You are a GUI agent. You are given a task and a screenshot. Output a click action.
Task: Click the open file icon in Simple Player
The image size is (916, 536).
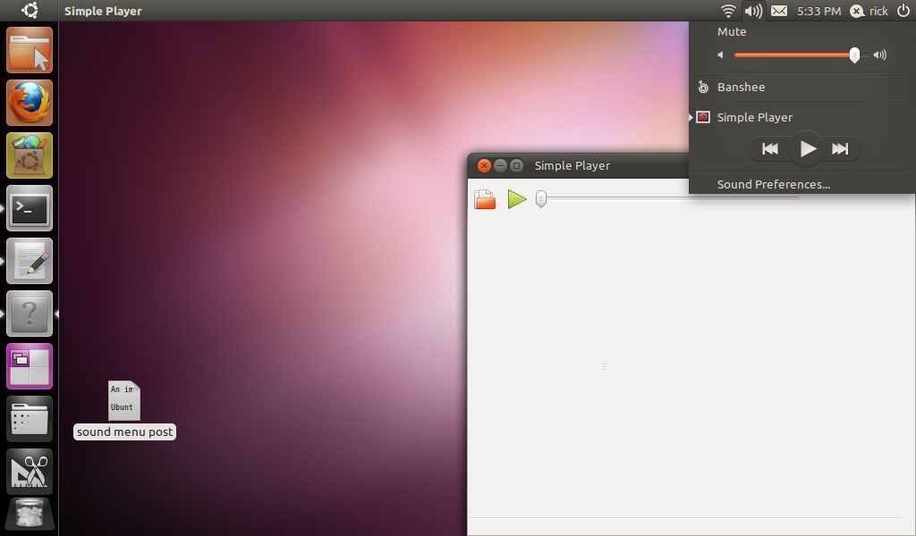click(x=485, y=199)
